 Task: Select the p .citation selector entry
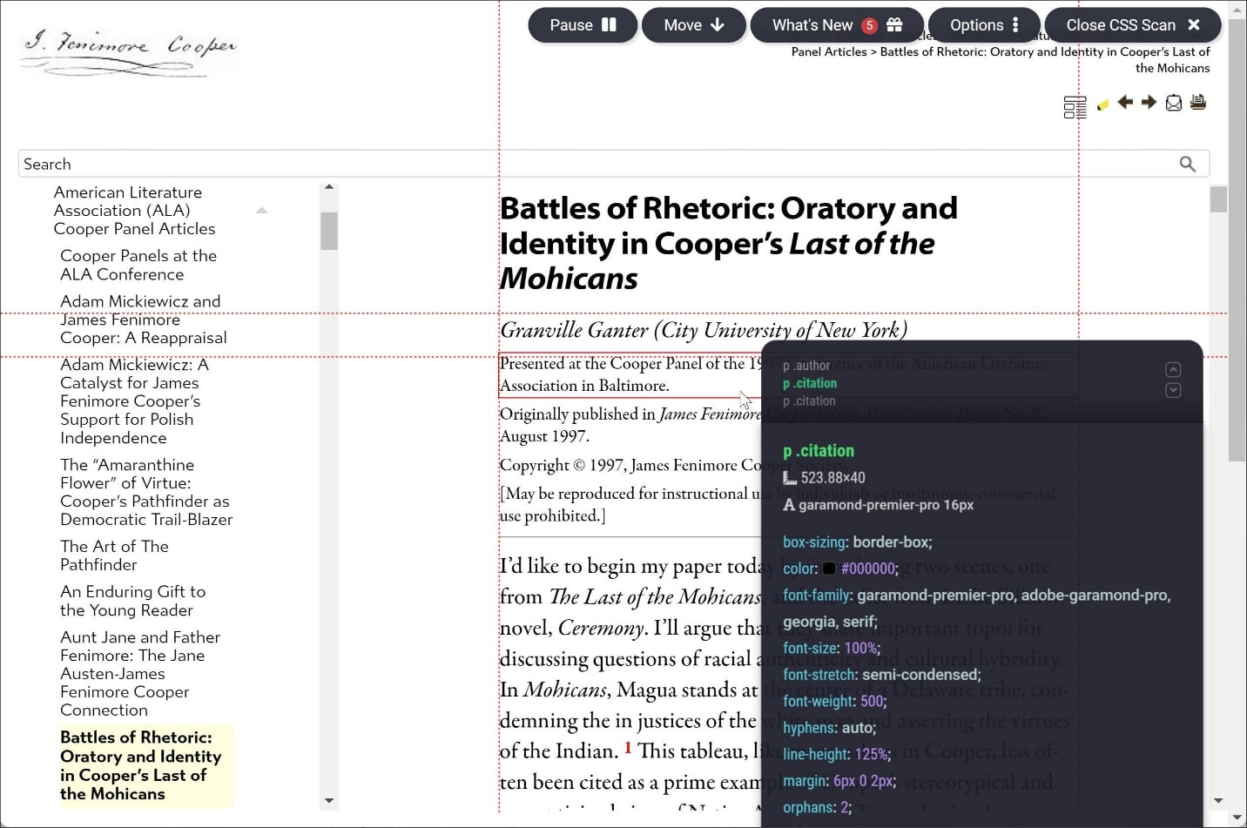[x=810, y=383]
